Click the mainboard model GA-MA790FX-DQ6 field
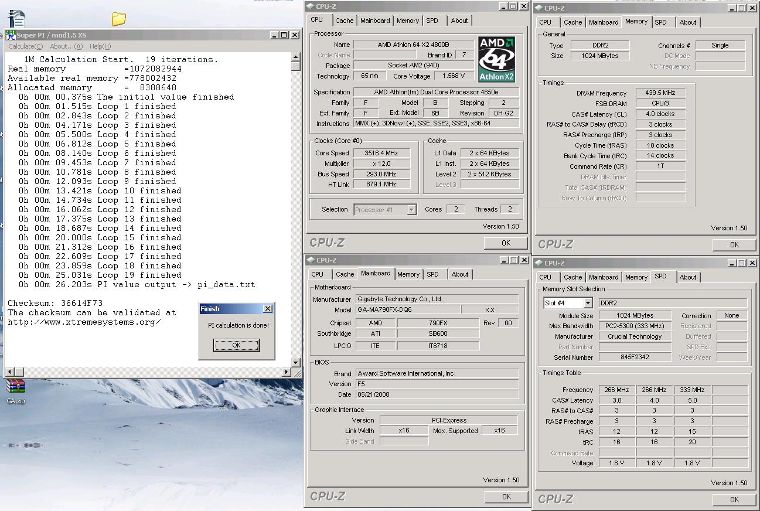Screen dimensions: 760x511 tap(407, 309)
